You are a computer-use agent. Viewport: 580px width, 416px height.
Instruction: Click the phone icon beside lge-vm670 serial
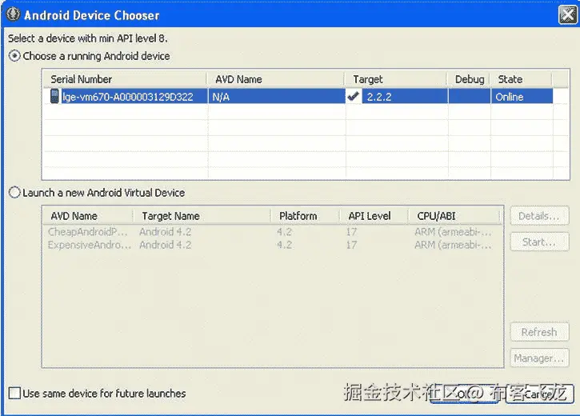(54, 97)
